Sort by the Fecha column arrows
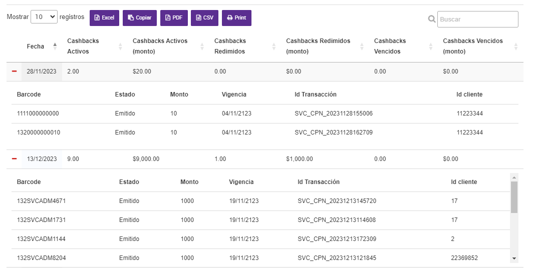537x268 pixels. (55, 46)
